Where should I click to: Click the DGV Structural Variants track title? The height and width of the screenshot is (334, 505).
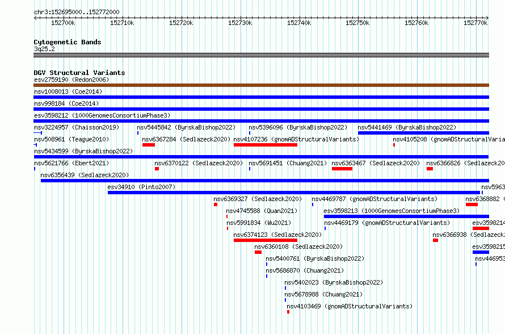pyautogui.click(x=79, y=73)
